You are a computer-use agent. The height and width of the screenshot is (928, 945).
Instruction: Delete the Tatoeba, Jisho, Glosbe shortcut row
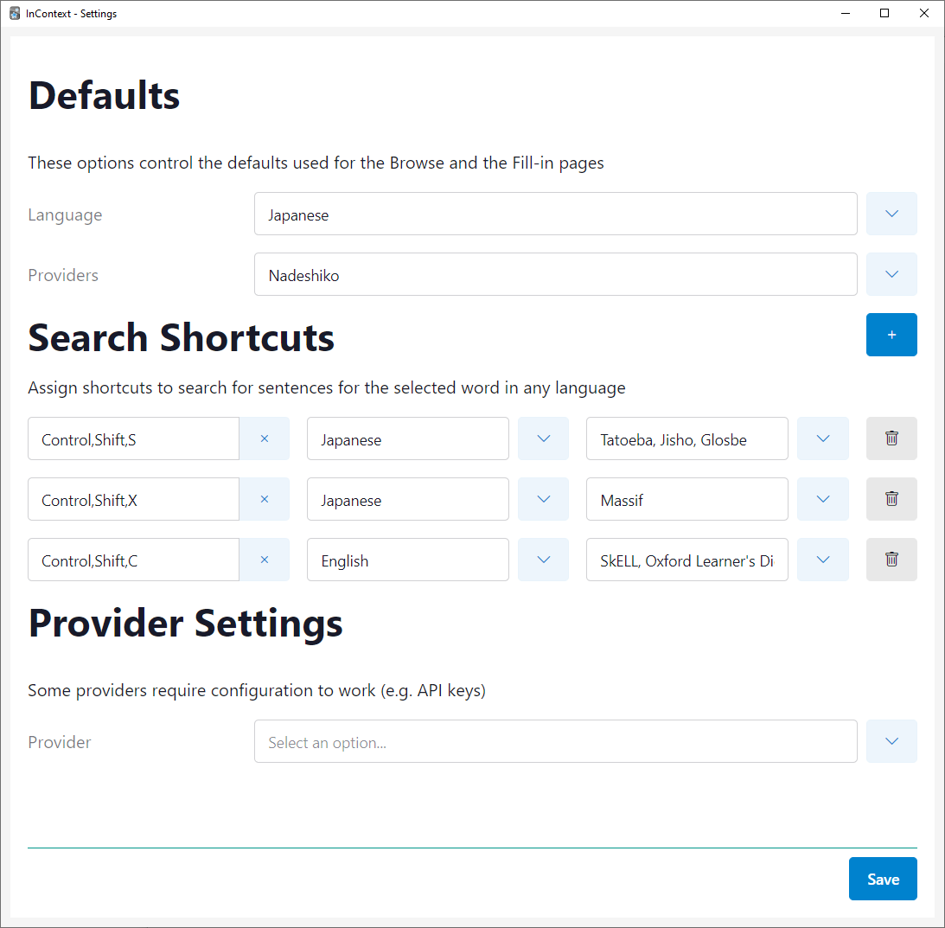(891, 438)
